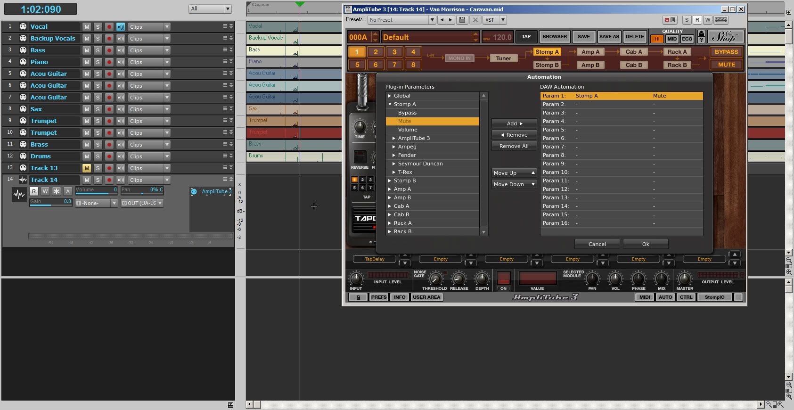Save the current plug-in preset (floppy icon)
This screenshot has height=410, width=794.
coord(462,20)
